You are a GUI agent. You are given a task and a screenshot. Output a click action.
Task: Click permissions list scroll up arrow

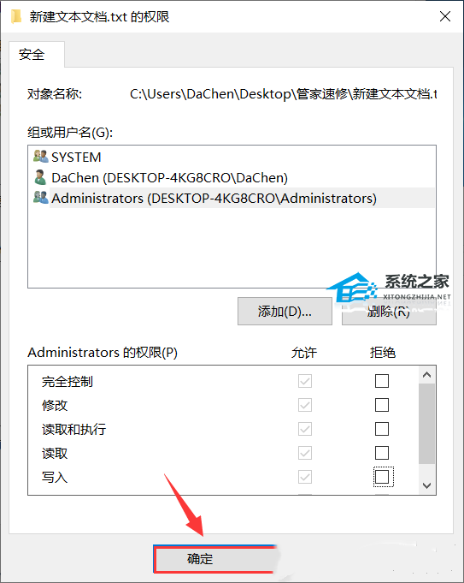427,375
